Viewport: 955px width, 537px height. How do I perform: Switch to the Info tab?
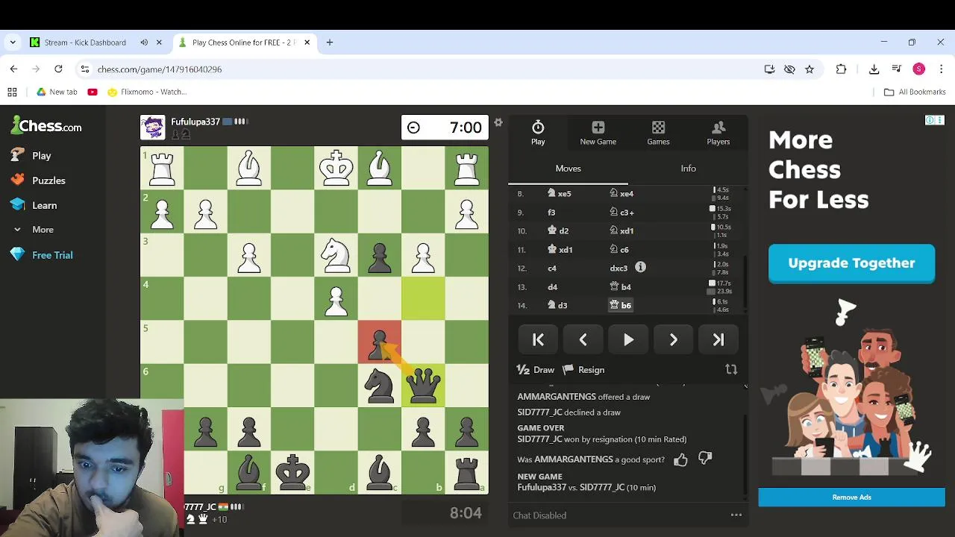point(688,169)
